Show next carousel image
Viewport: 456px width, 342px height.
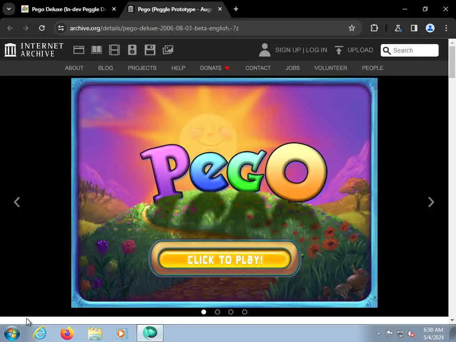(431, 202)
